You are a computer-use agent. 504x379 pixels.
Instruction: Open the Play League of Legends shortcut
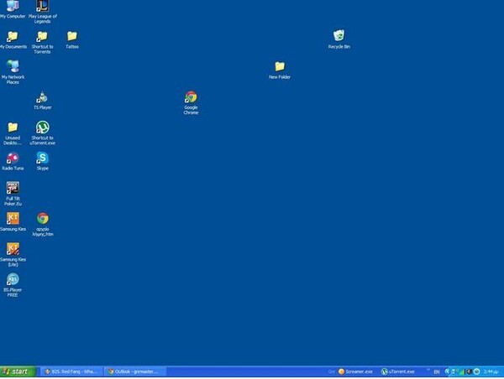(x=42, y=7)
